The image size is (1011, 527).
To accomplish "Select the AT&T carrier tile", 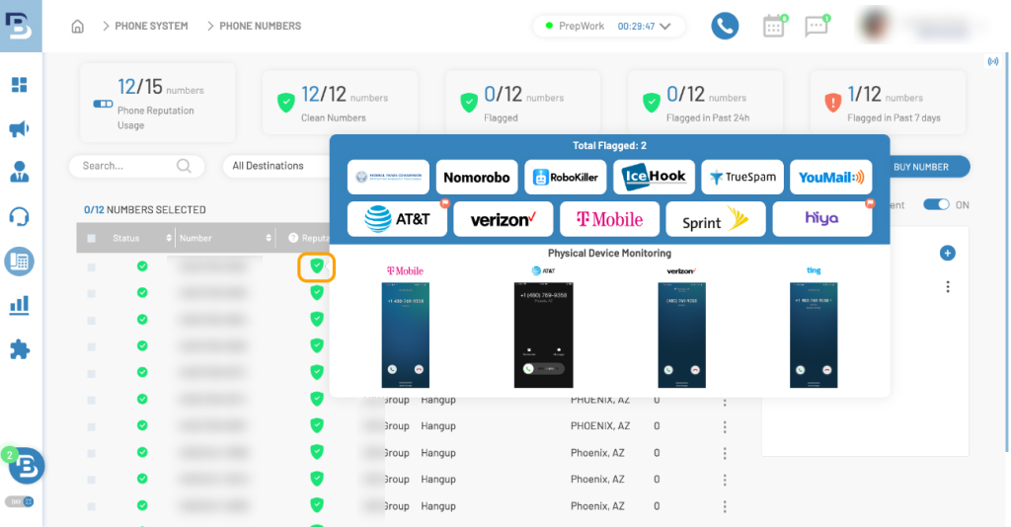I will [397, 219].
